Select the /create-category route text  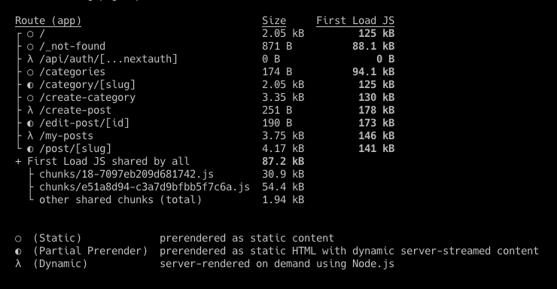pyautogui.click(x=87, y=97)
